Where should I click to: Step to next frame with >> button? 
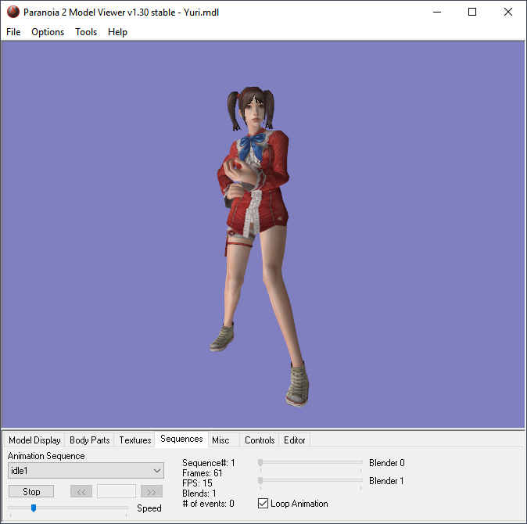coord(152,492)
